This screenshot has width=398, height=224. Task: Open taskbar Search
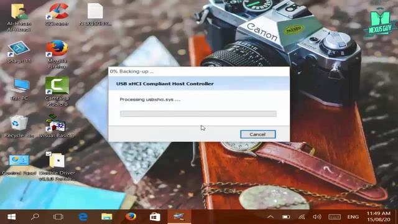[35, 217]
